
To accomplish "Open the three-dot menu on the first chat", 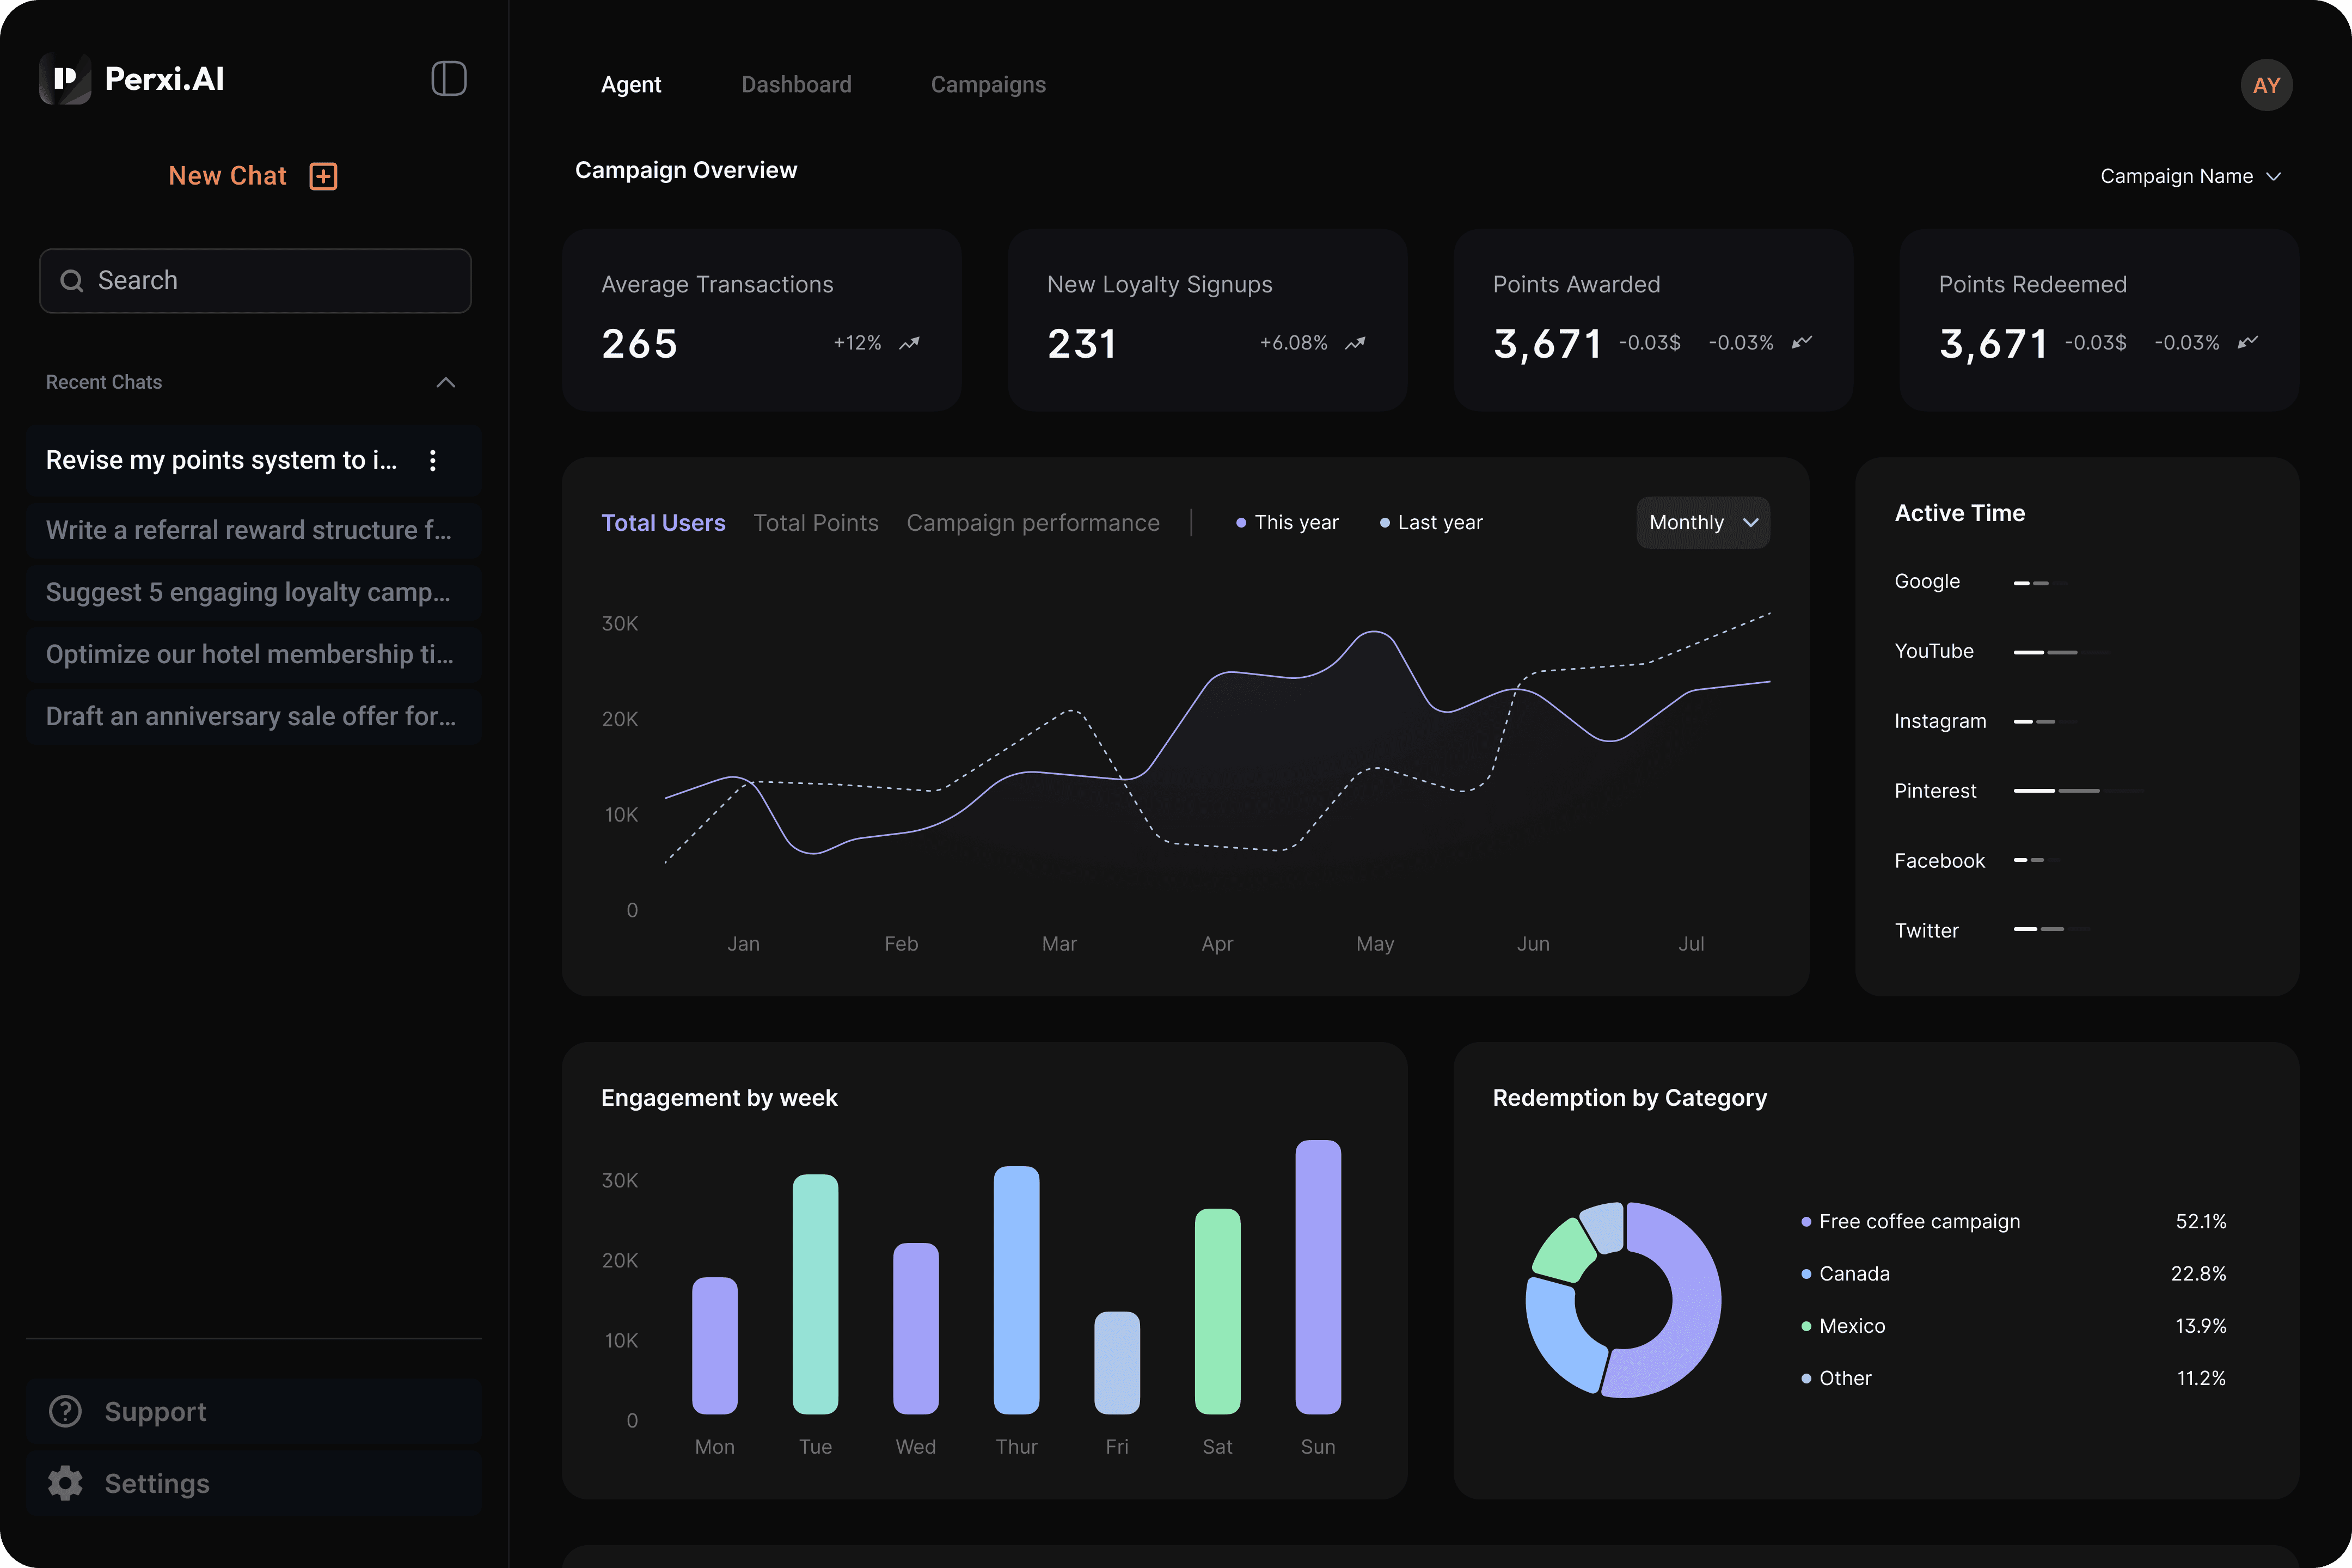I will pyautogui.click(x=432, y=460).
